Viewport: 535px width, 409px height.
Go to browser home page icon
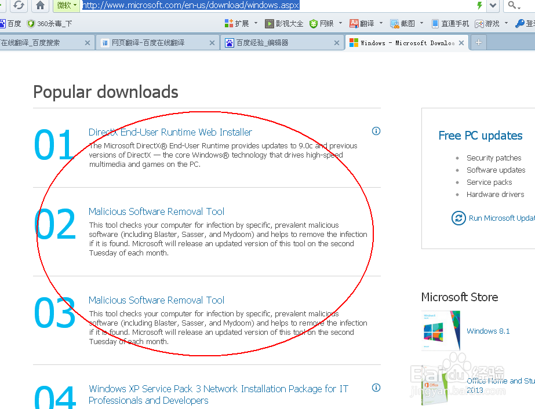pos(40,5)
